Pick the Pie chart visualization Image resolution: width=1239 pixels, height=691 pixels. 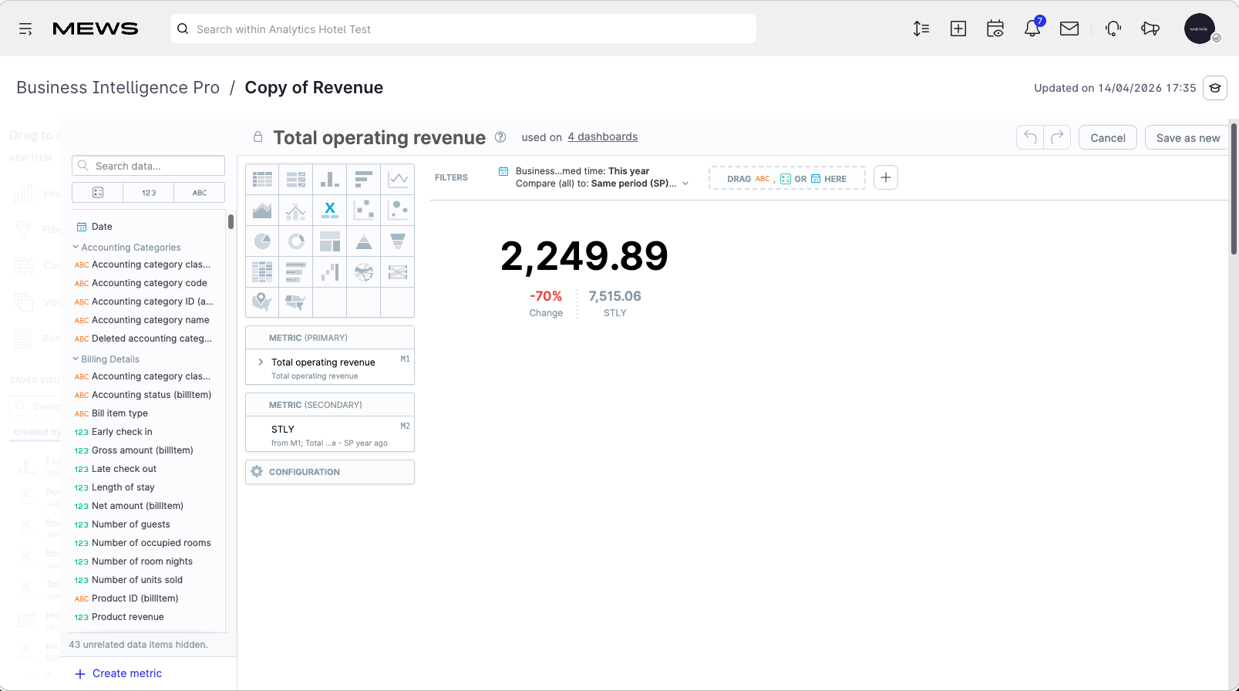pyautogui.click(x=262, y=241)
